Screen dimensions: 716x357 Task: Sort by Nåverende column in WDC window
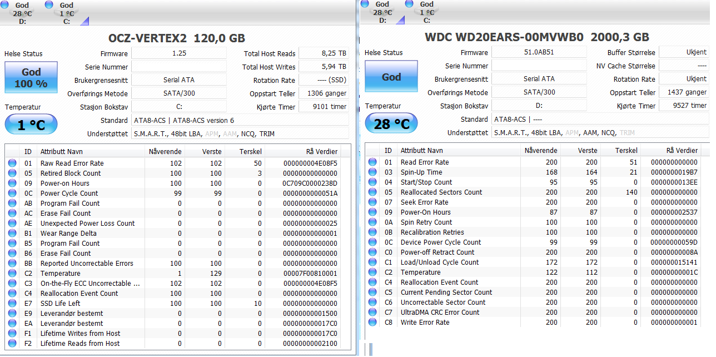click(540, 150)
